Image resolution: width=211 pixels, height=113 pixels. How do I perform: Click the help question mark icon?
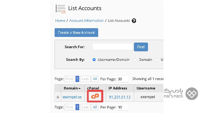point(134,21)
